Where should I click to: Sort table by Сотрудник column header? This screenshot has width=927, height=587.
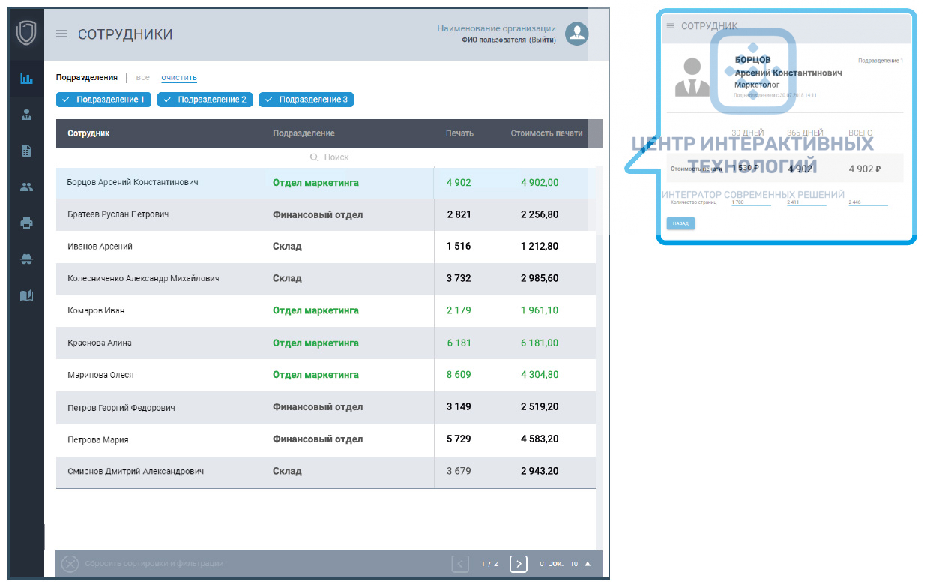[88, 133]
